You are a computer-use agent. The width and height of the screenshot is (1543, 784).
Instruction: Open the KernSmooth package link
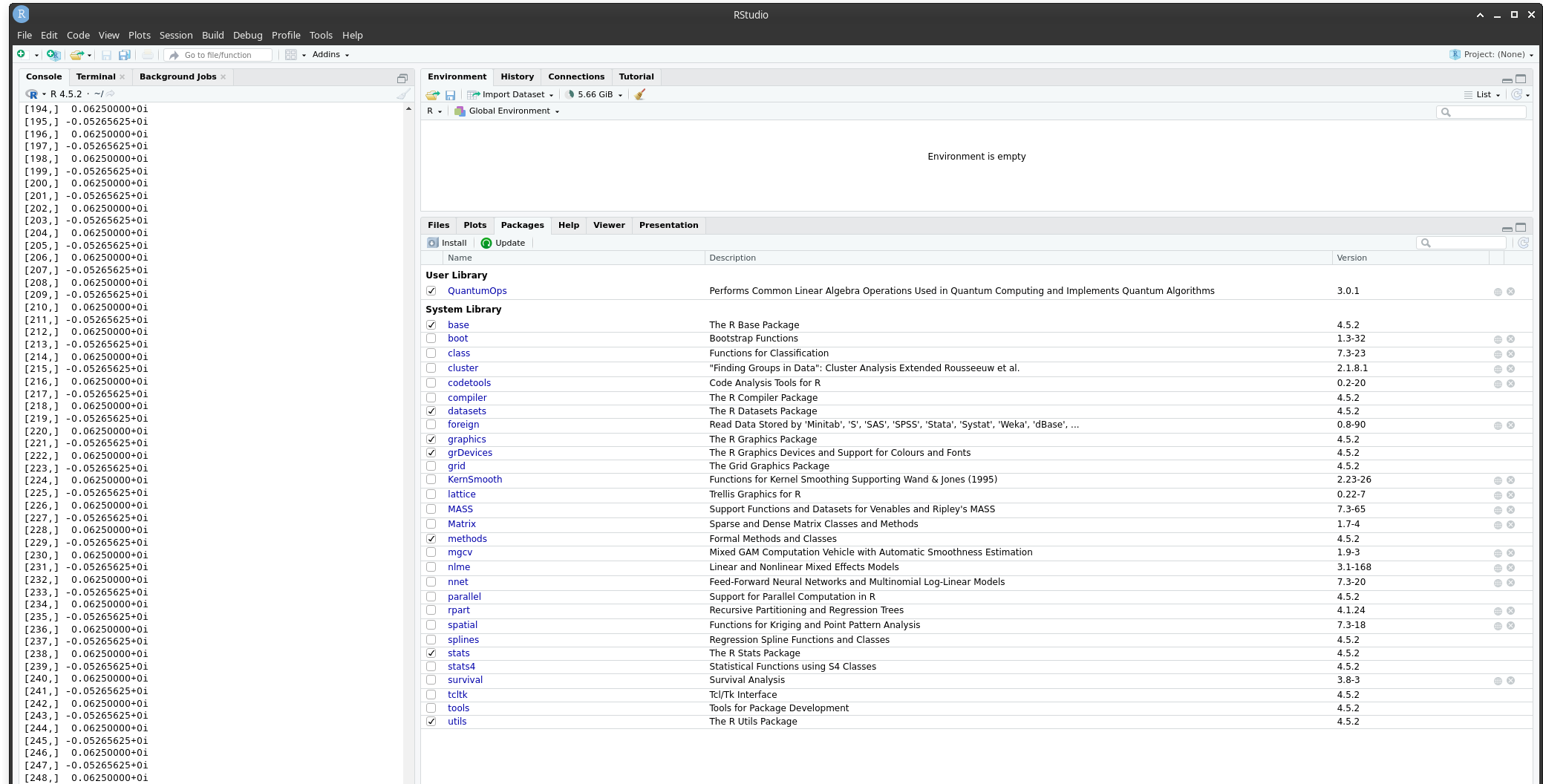point(474,480)
